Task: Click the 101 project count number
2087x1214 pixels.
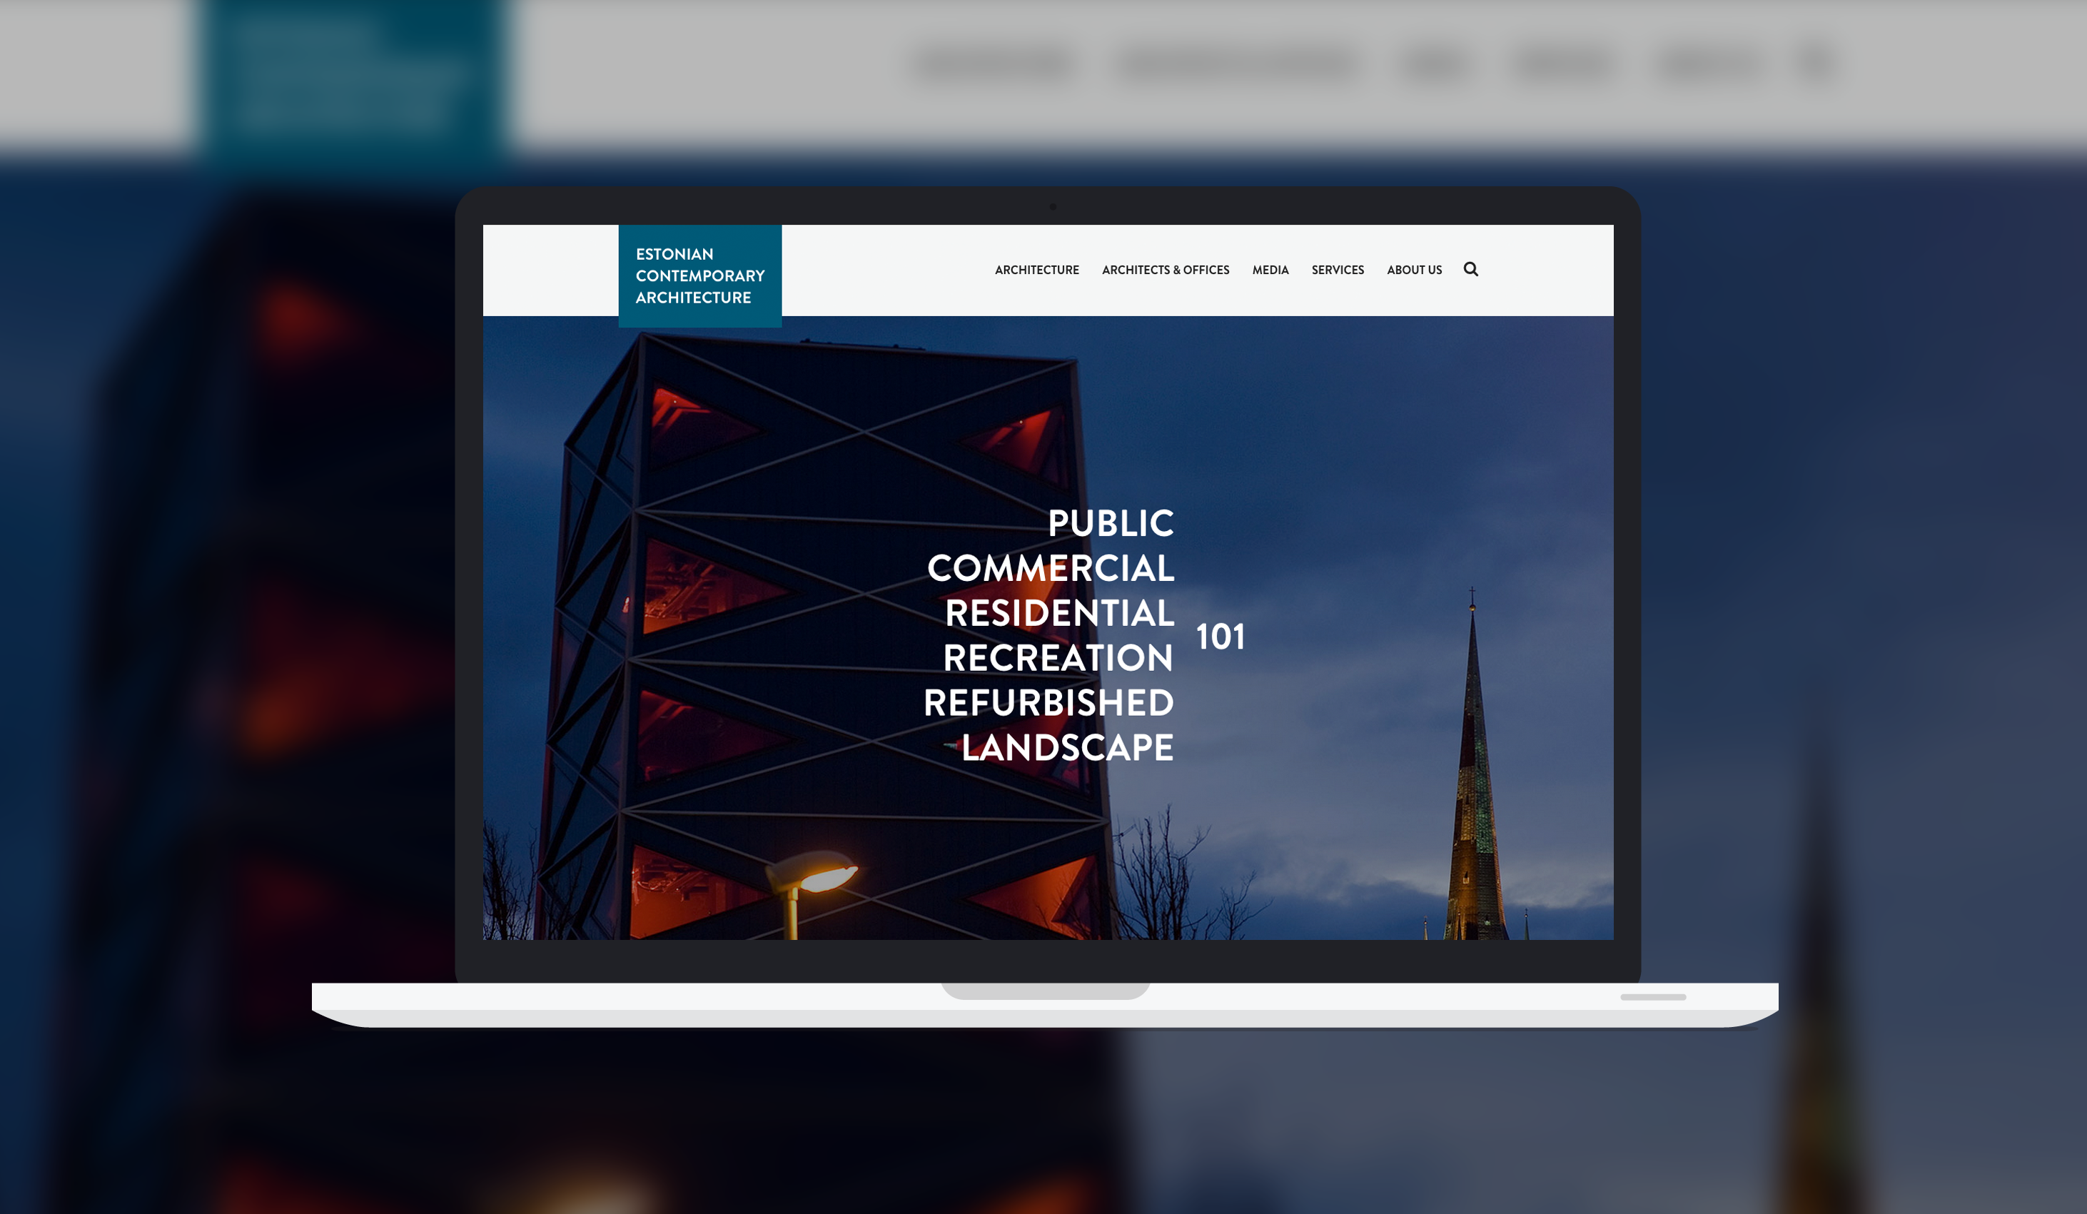Action: tap(1219, 637)
